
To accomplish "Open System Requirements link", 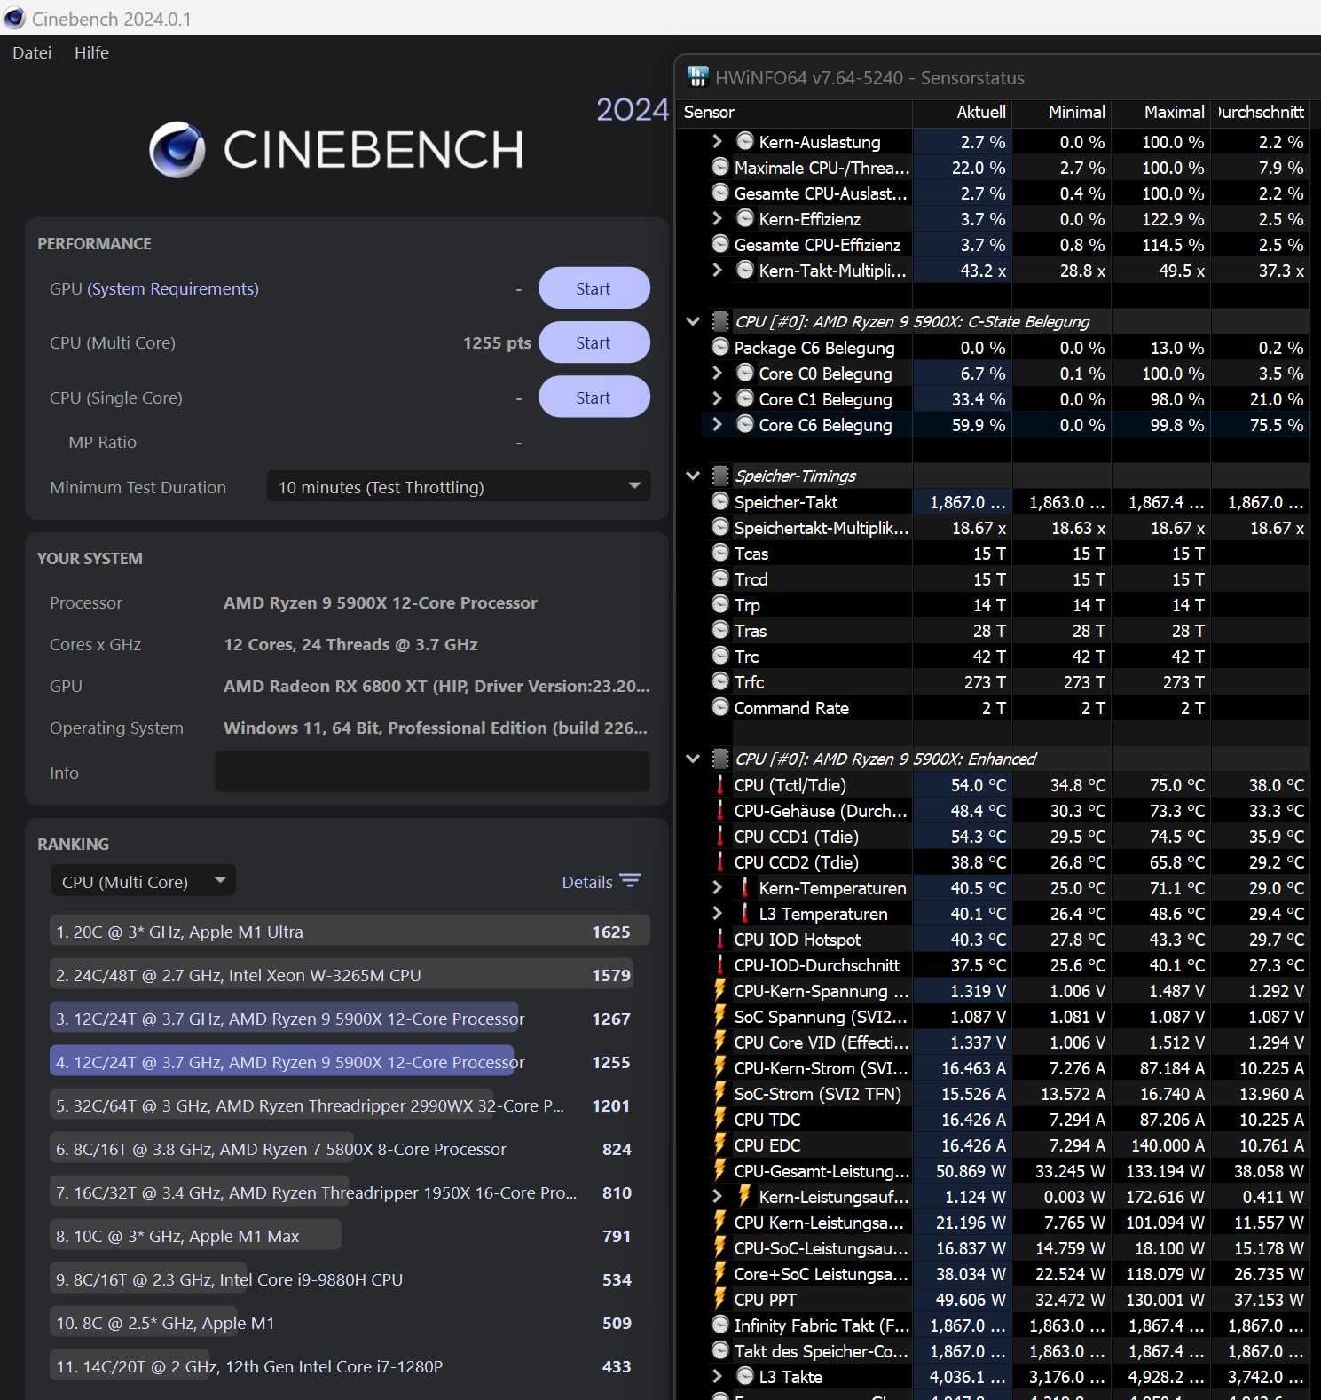I will pos(173,289).
